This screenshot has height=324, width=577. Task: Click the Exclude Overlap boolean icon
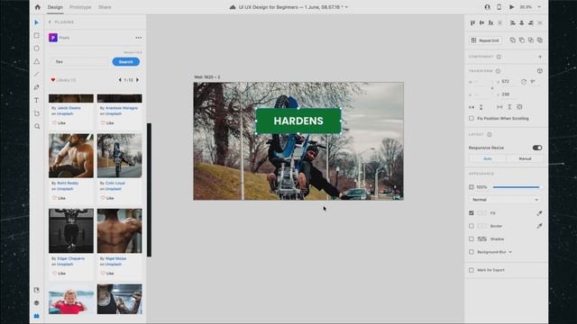540,40
